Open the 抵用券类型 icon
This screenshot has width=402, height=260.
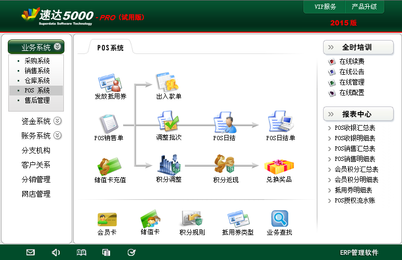point(238,219)
